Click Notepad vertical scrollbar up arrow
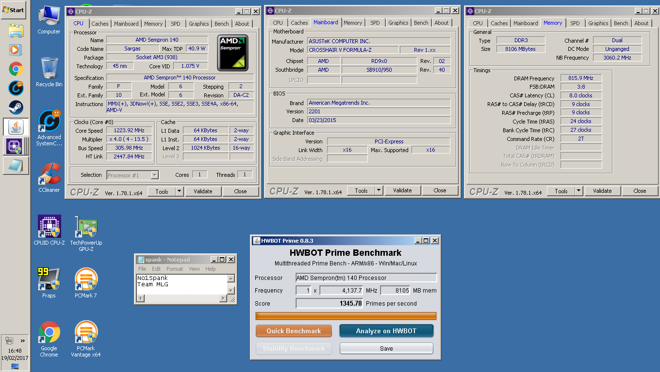Screen dimensions: 660x372 tap(231, 278)
